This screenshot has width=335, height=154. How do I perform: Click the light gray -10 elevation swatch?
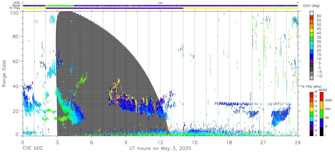click(x=312, y=78)
